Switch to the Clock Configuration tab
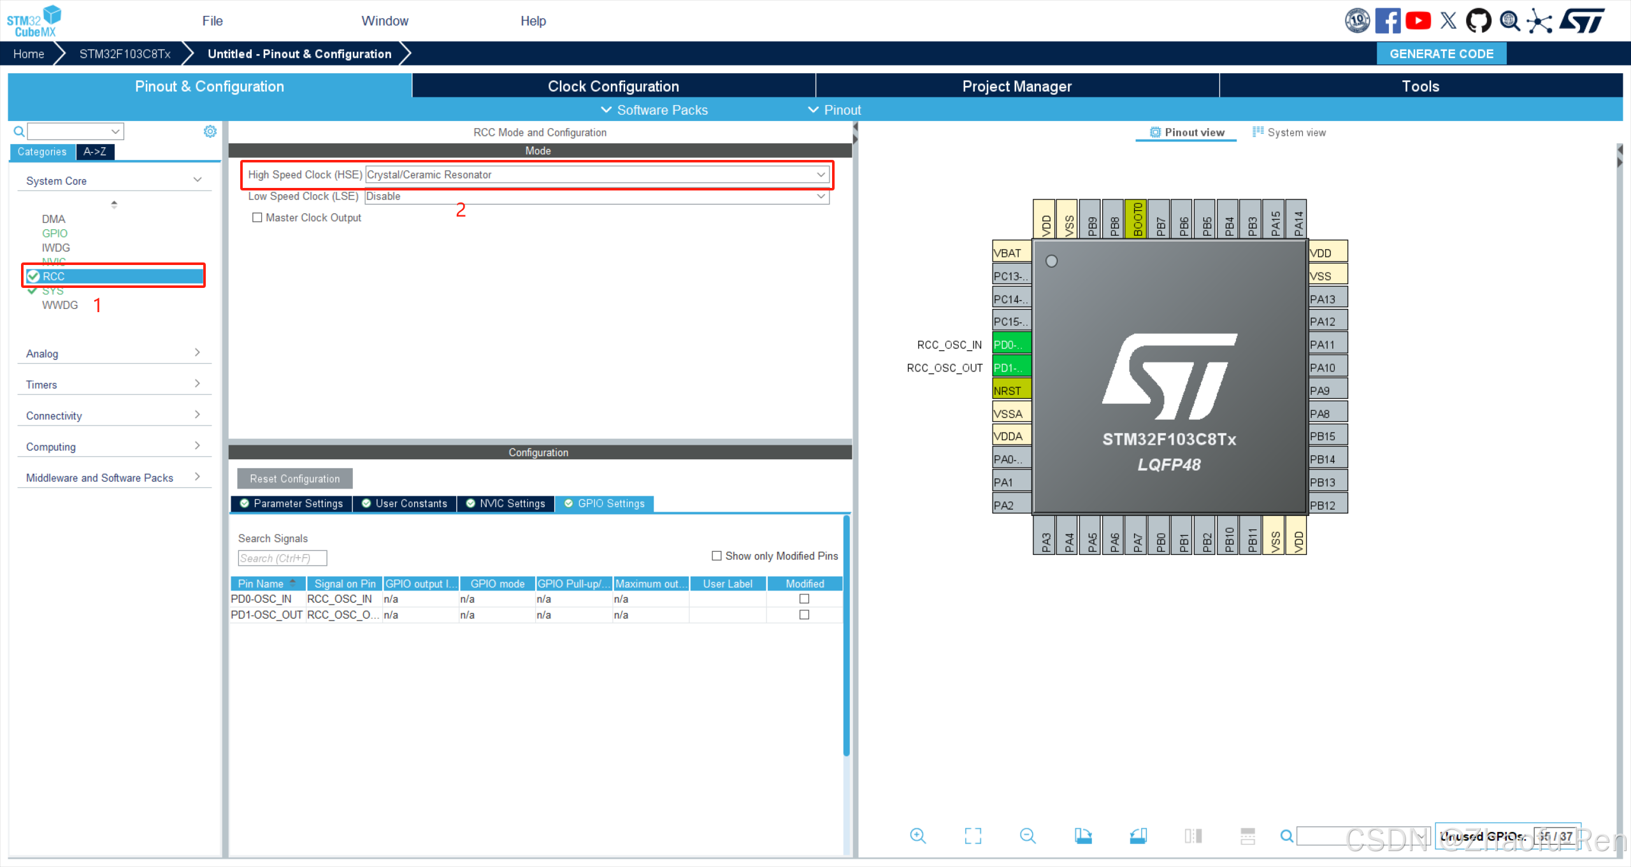1631x867 pixels. point(614,86)
